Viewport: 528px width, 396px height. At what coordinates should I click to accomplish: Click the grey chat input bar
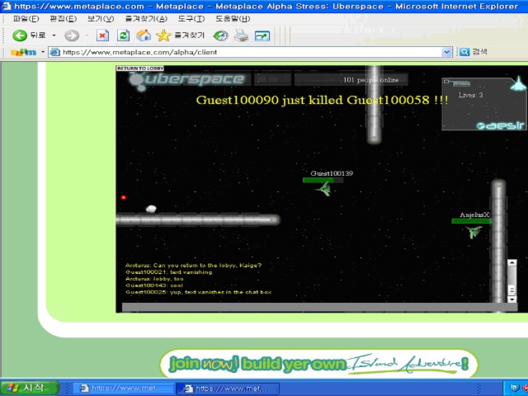tap(319, 307)
